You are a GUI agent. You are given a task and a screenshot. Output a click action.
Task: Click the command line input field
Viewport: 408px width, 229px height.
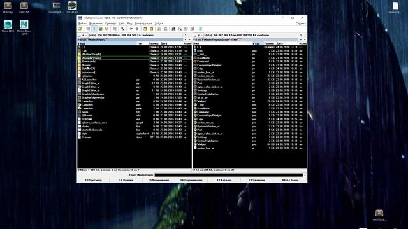coord(229,175)
